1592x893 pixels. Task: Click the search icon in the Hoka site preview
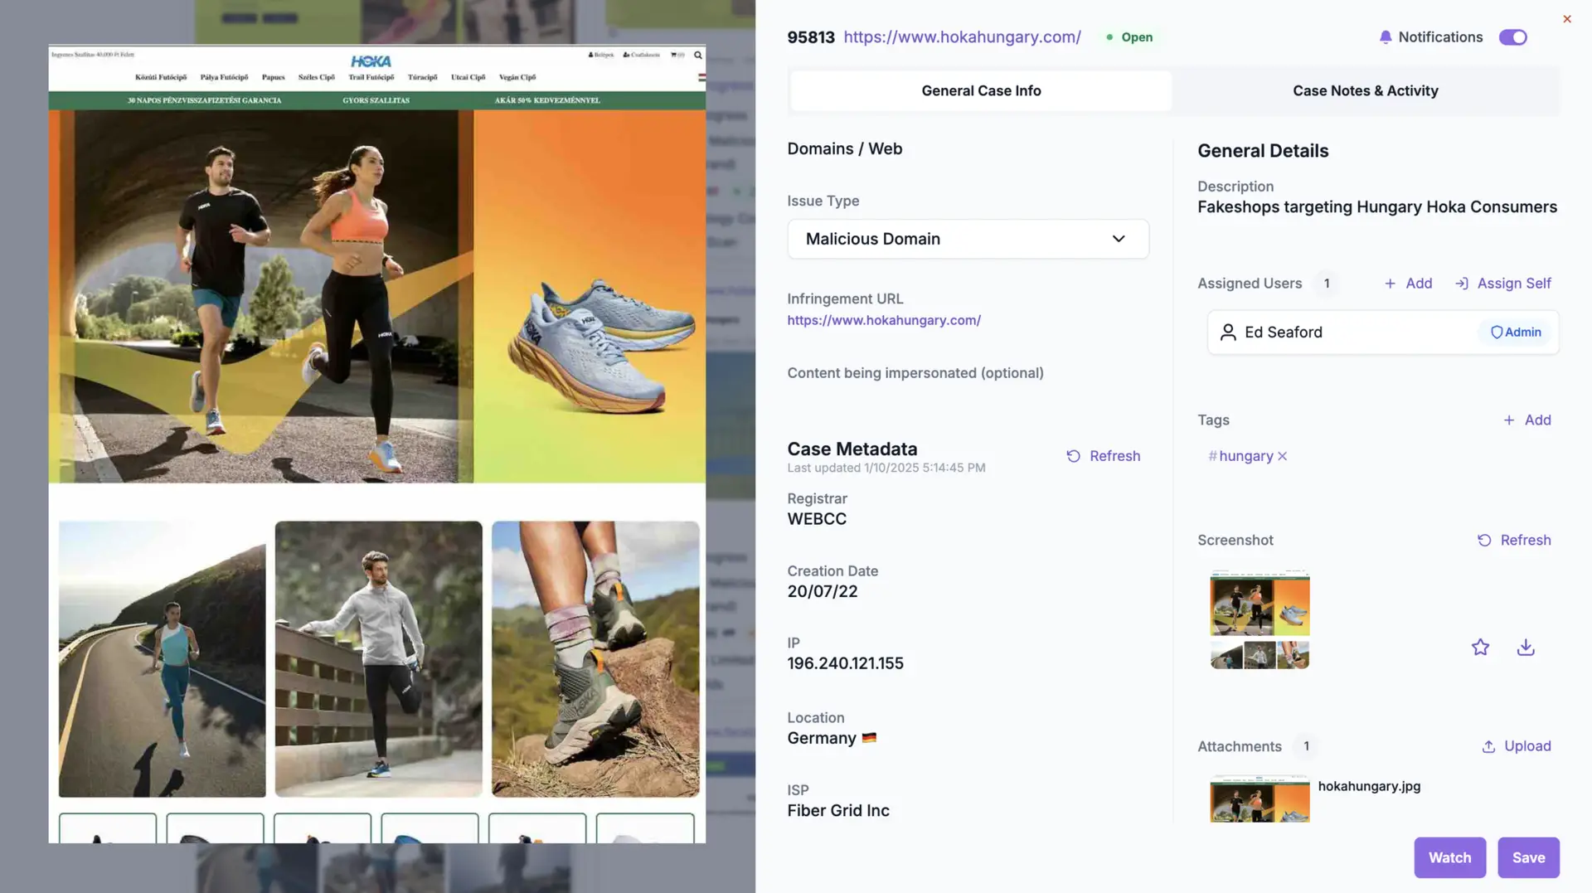click(x=698, y=56)
